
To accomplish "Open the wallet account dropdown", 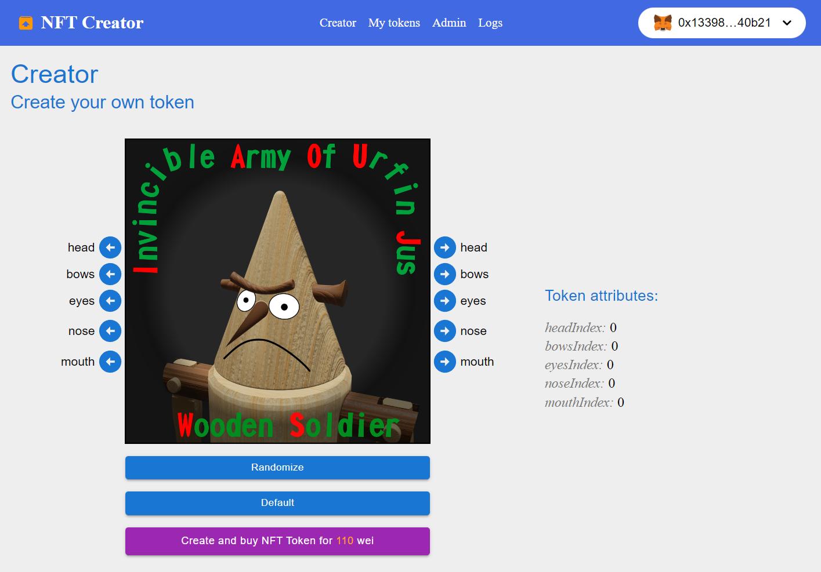I will click(x=787, y=23).
